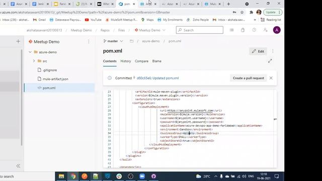Click the Search box in Azure DevOps

(x=200, y=30)
